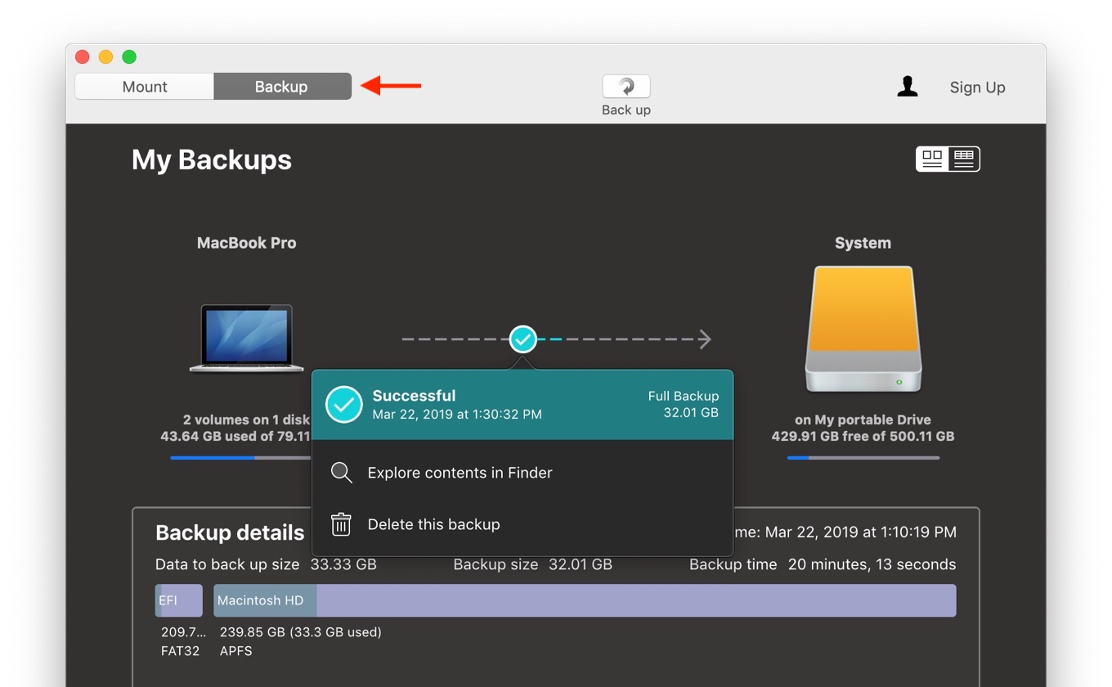
Task: Click the portable drive free space bar
Action: pyautogui.click(x=863, y=458)
